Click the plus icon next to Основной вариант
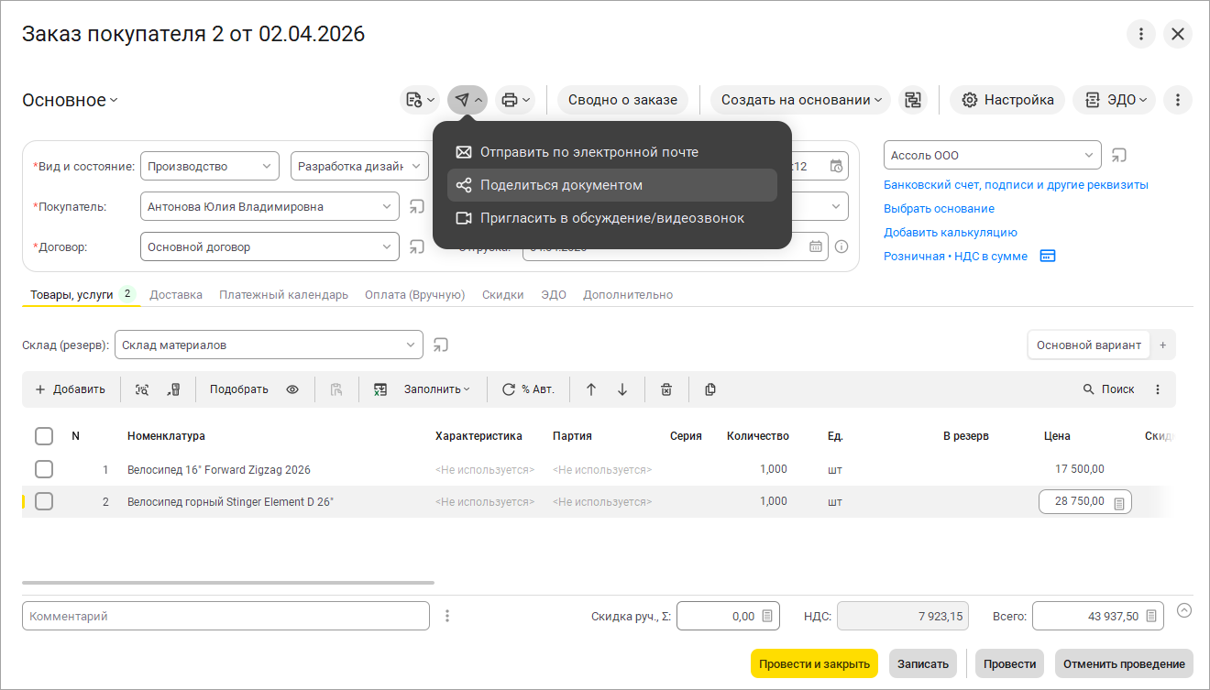The width and height of the screenshot is (1210, 690). (1163, 345)
